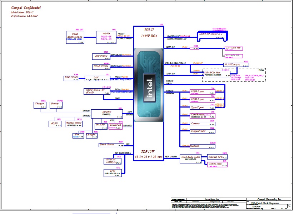This screenshot has height=214, width=304.
Task: Click the Int.KBD block
Action: [101, 126]
